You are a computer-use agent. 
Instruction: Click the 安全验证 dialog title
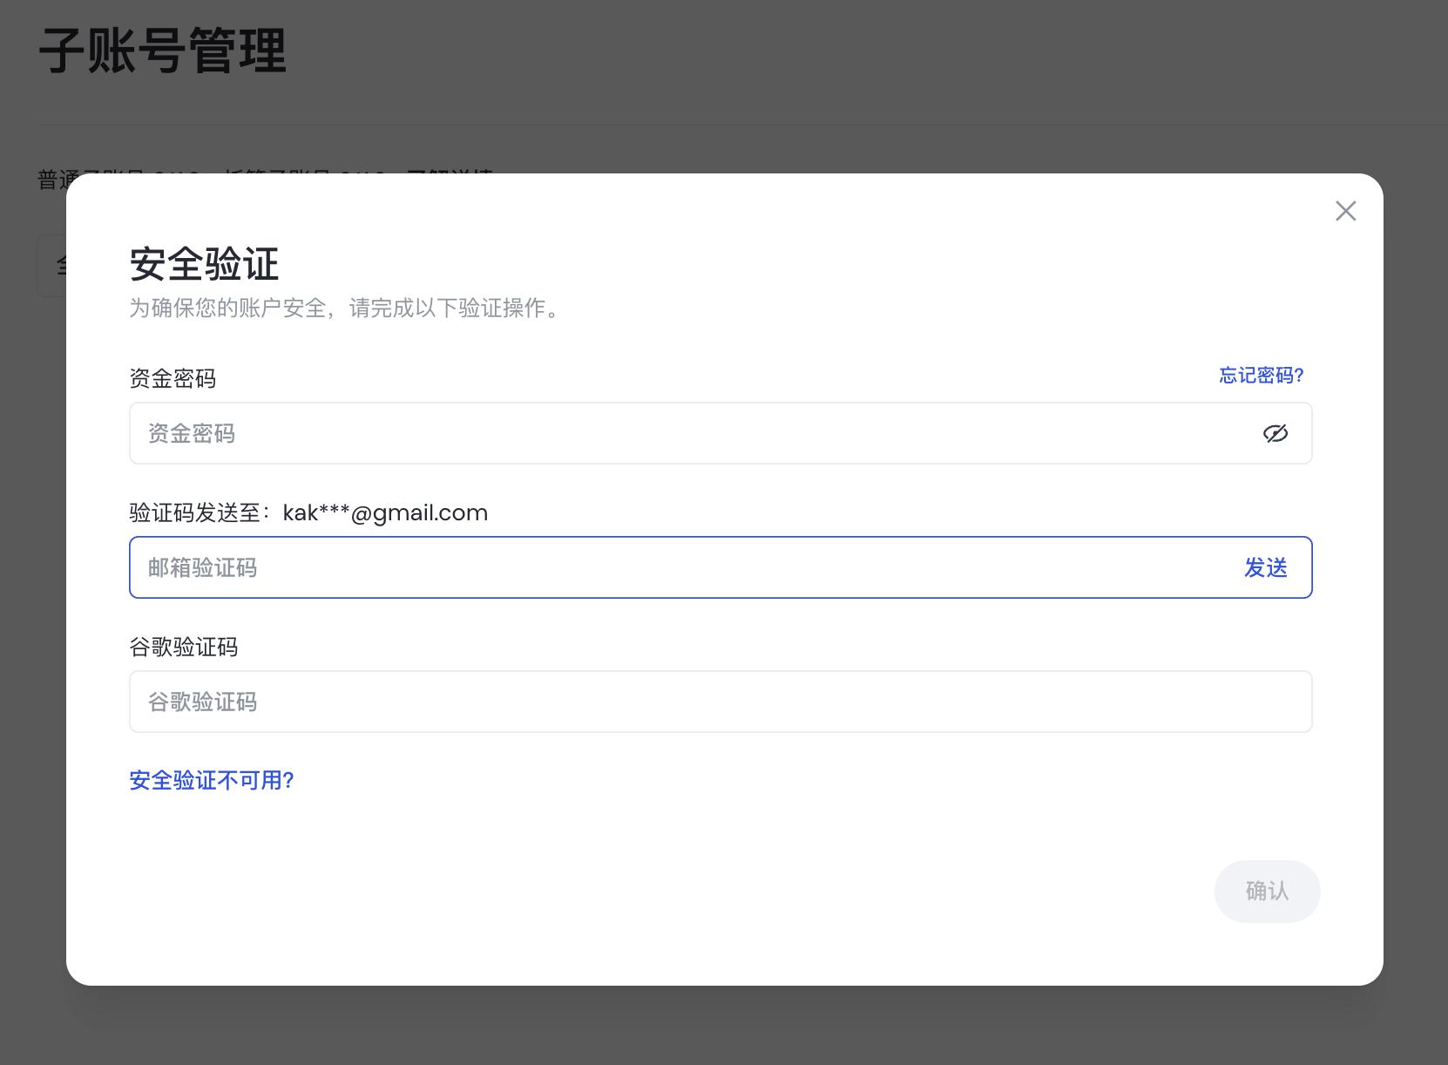(204, 264)
